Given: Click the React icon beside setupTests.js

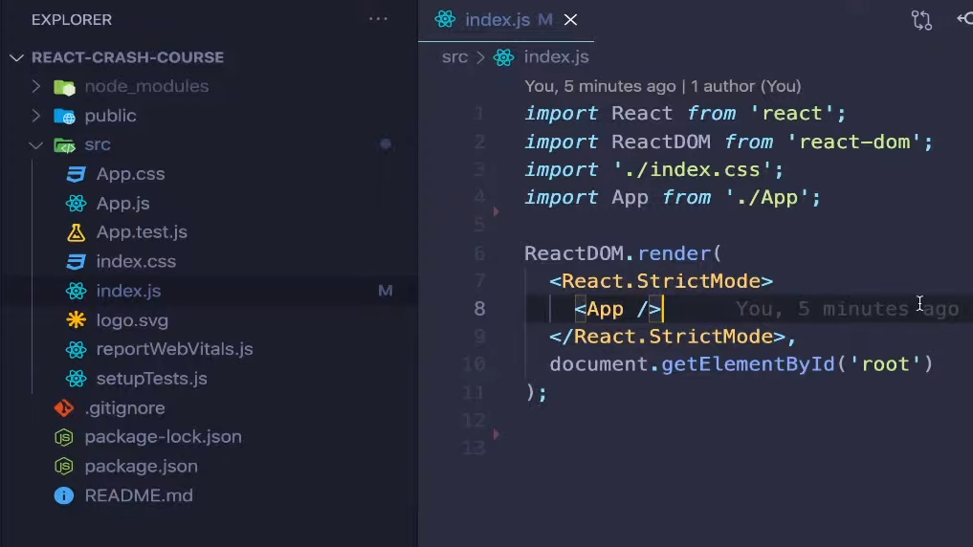Looking at the screenshot, I should [x=76, y=379].
